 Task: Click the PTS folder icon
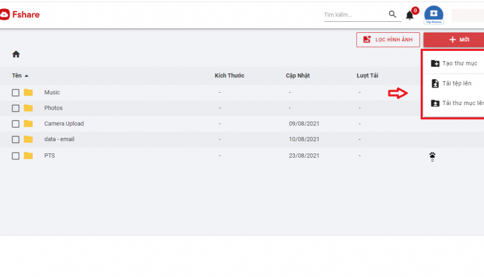tap(28, 156)
